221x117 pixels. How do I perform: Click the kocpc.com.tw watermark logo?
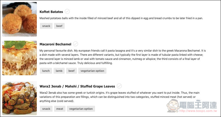click(192, 106)
